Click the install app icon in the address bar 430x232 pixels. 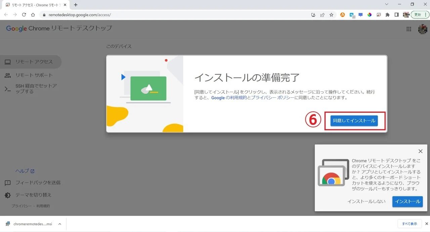coord(313,15)
